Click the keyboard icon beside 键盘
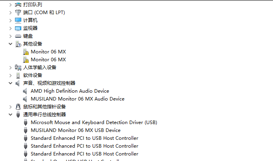Screen dimensions: 273x161 click(18, 36)
